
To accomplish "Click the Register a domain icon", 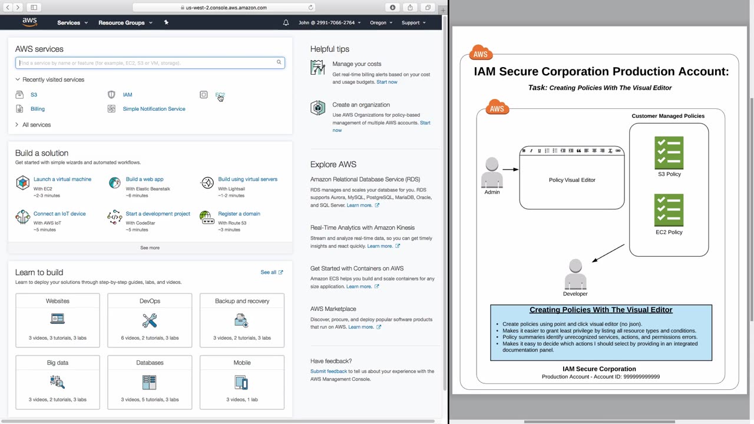I will click(207, 218).
